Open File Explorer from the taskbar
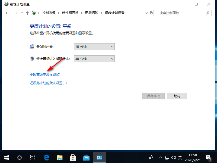 pos(60,158)
